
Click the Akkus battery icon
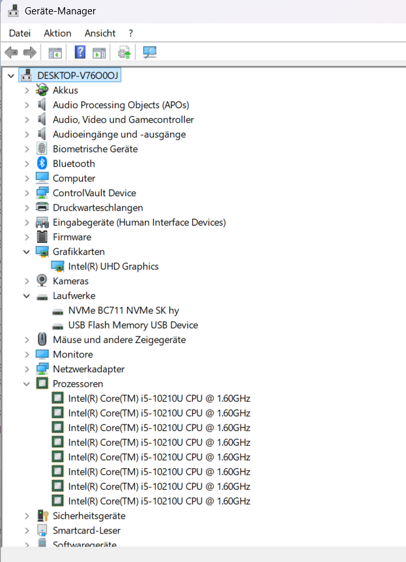pyautogui.click(x=42, y=90)
